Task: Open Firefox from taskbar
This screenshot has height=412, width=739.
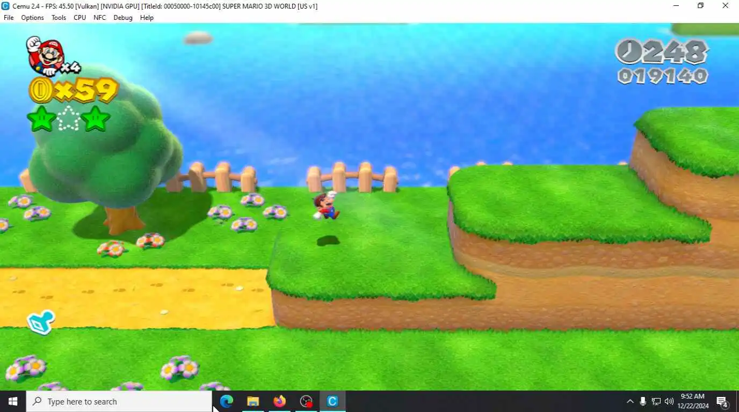Action: (279, 401)
